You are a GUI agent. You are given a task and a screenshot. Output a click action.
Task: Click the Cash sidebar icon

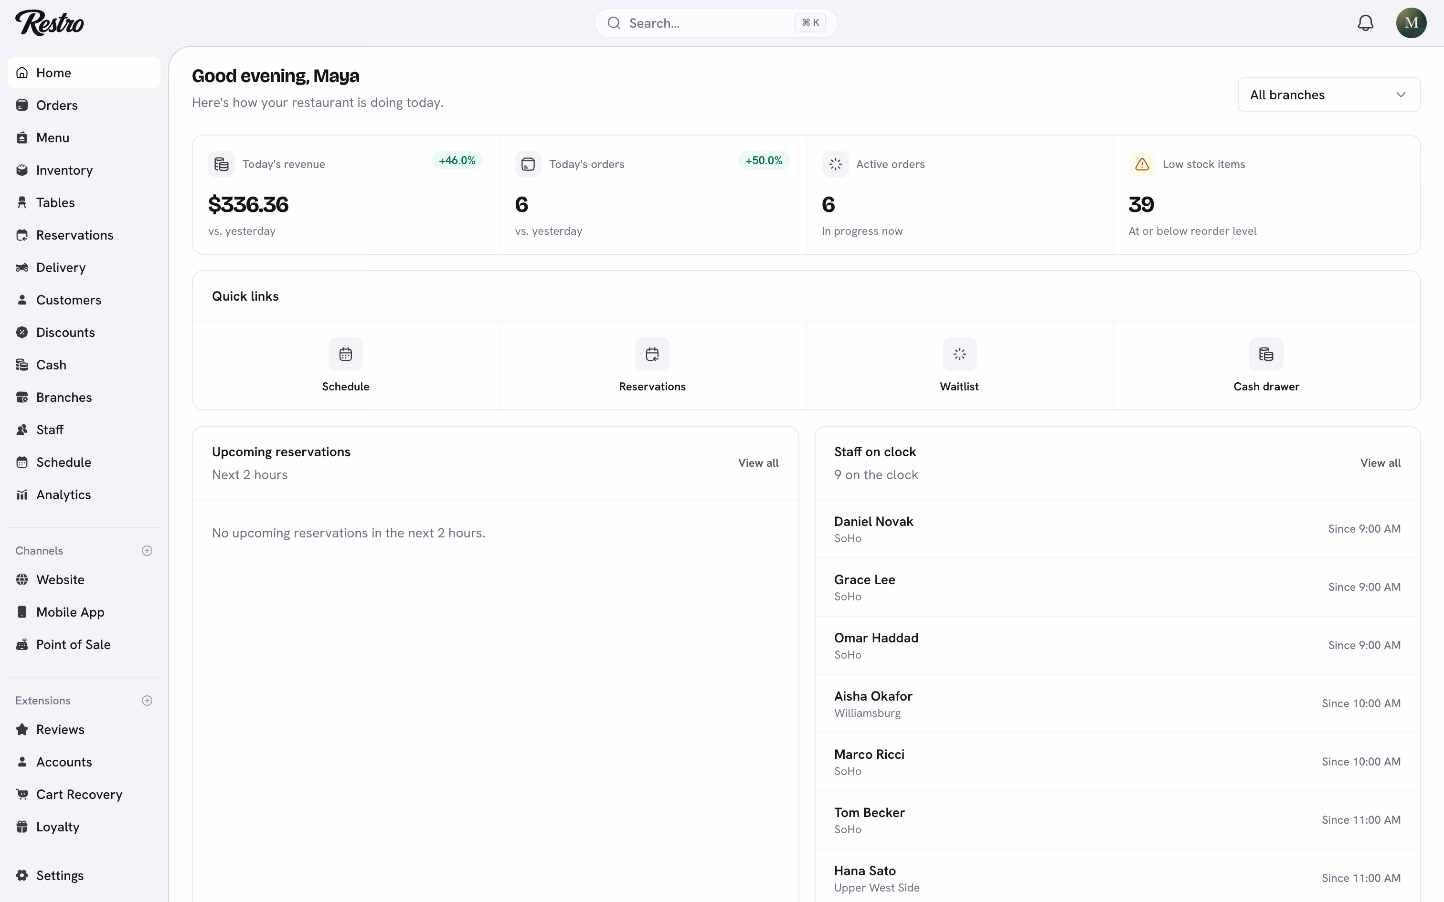point(22,365)
